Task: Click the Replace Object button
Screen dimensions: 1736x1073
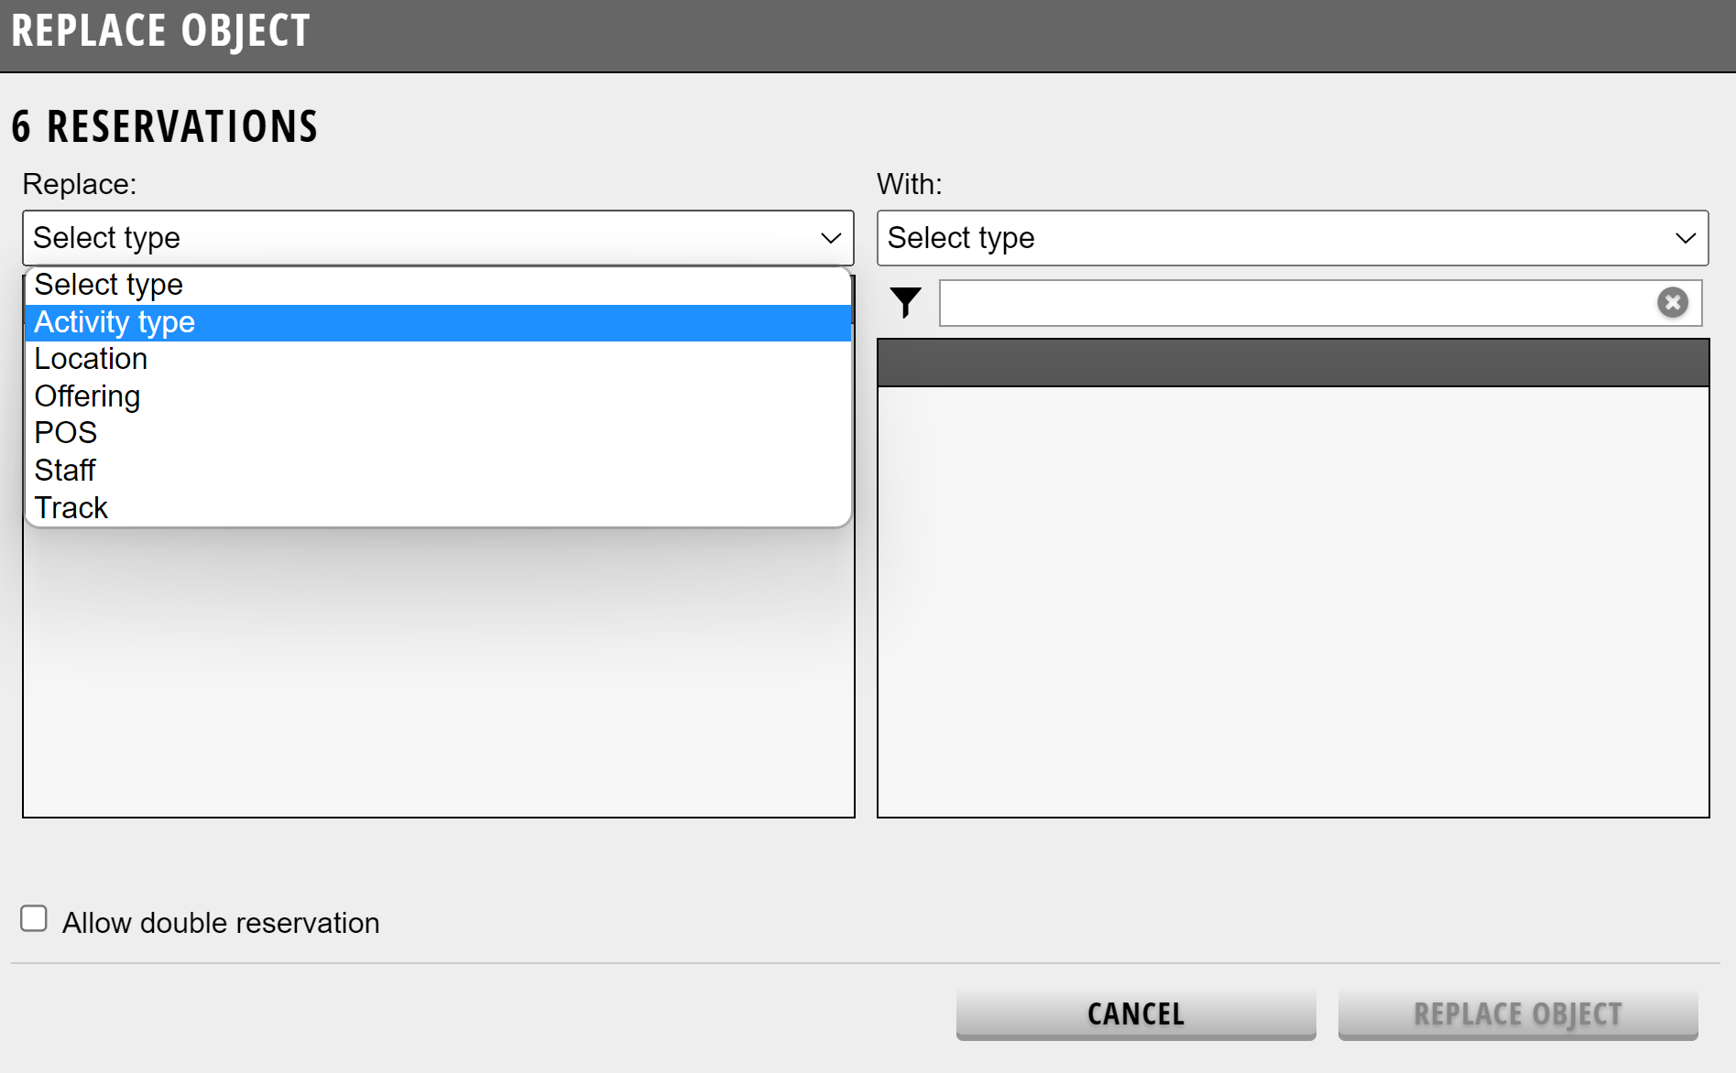Action: coord(1518,1013)
